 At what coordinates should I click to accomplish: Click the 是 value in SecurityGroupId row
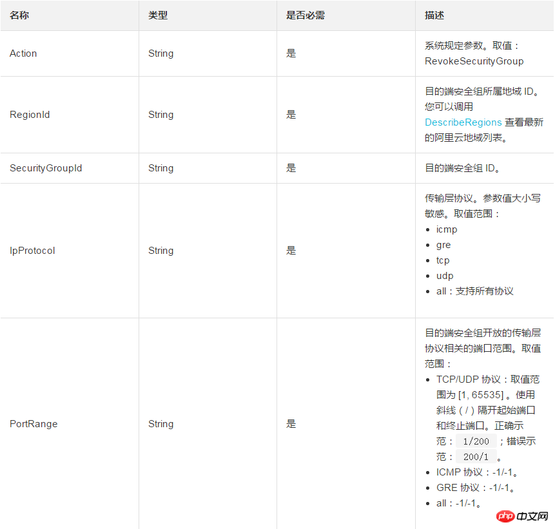tap(291, 168)
